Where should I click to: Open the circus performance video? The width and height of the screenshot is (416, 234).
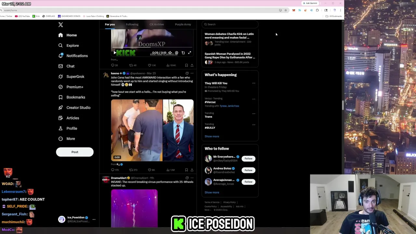pos(134,208)
